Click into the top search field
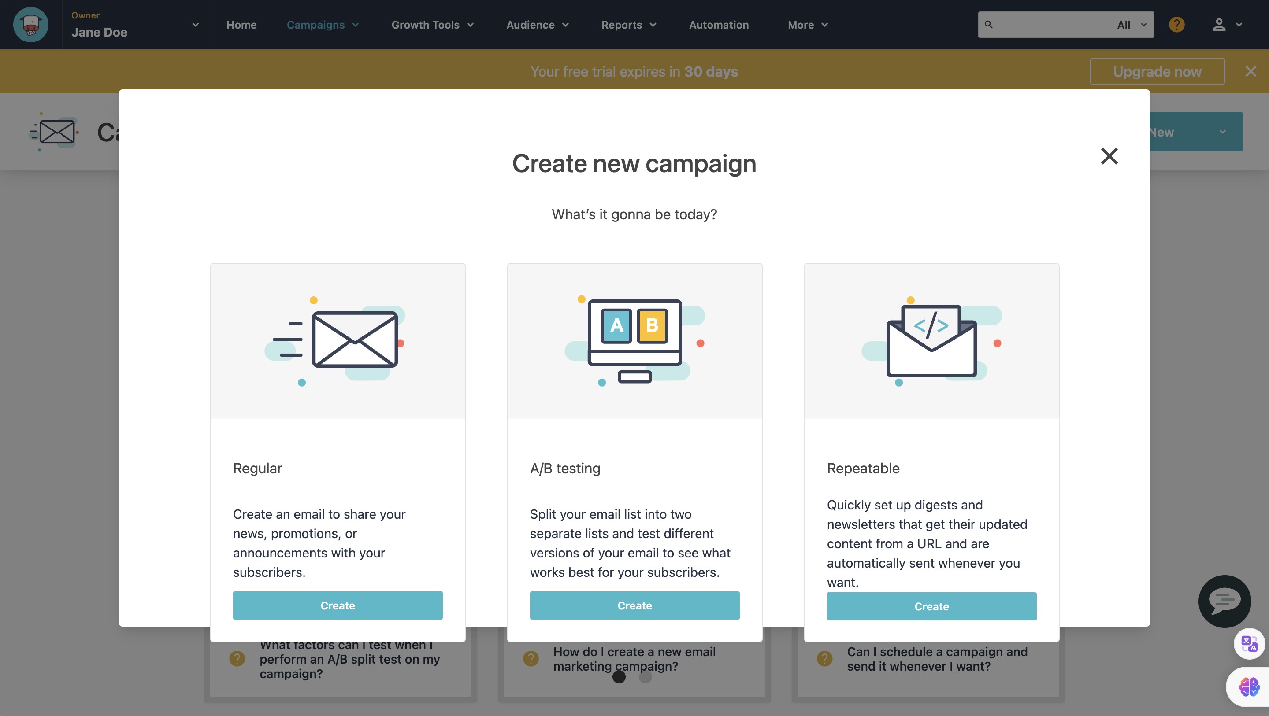 tap(1049, 25)
